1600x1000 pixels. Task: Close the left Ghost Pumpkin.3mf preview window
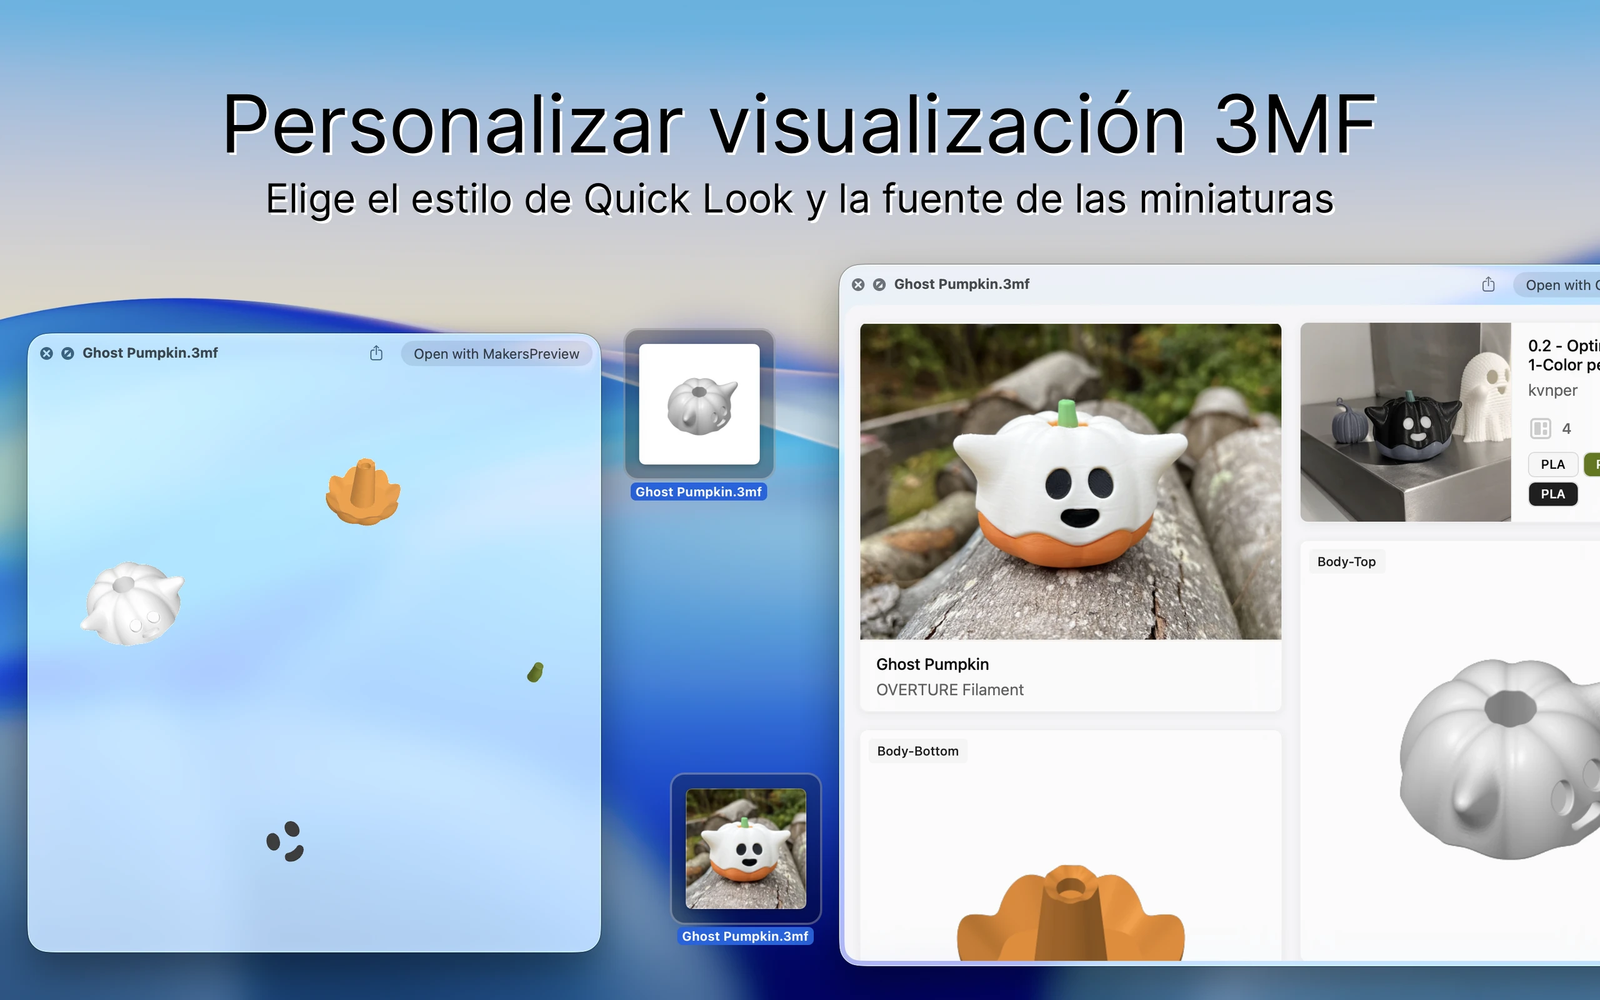[x=46, y=353]
